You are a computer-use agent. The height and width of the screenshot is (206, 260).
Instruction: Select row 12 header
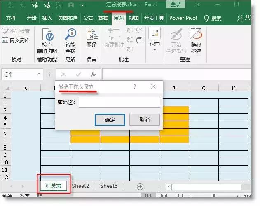point(5,177)
